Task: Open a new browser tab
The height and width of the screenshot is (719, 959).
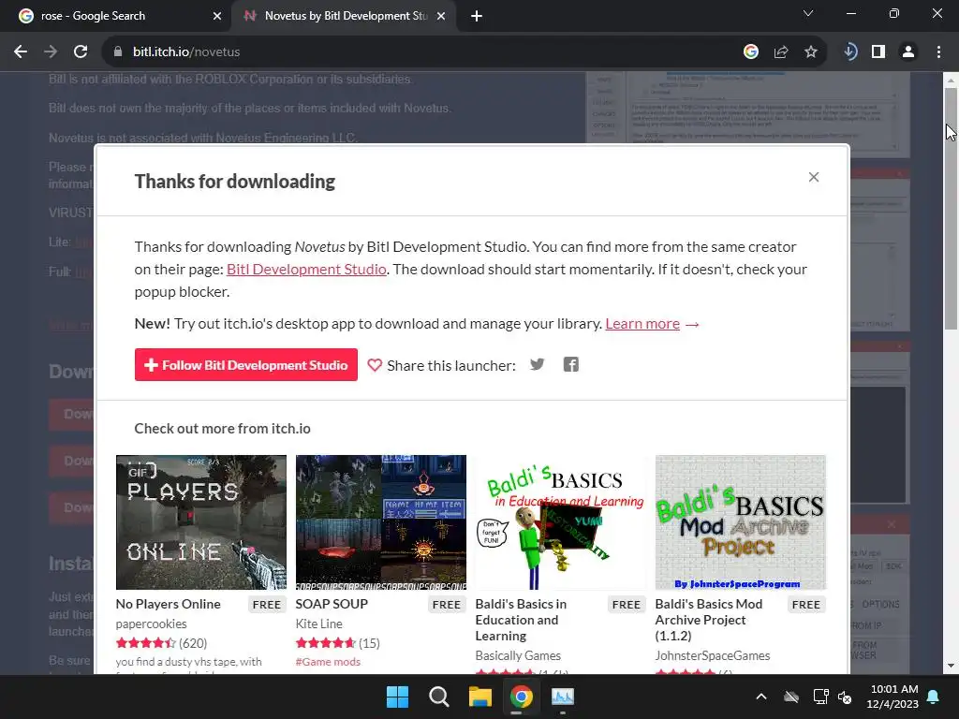Action: point(477,16)
